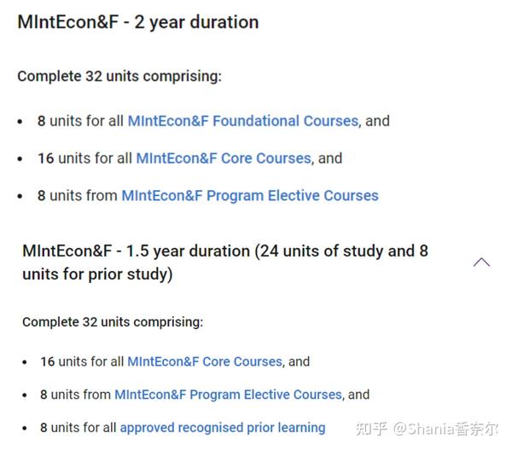This screenshot has height=450, width=512.
Task: Collapse the 1.5 year duration section chevron
Action: point(481,262)
